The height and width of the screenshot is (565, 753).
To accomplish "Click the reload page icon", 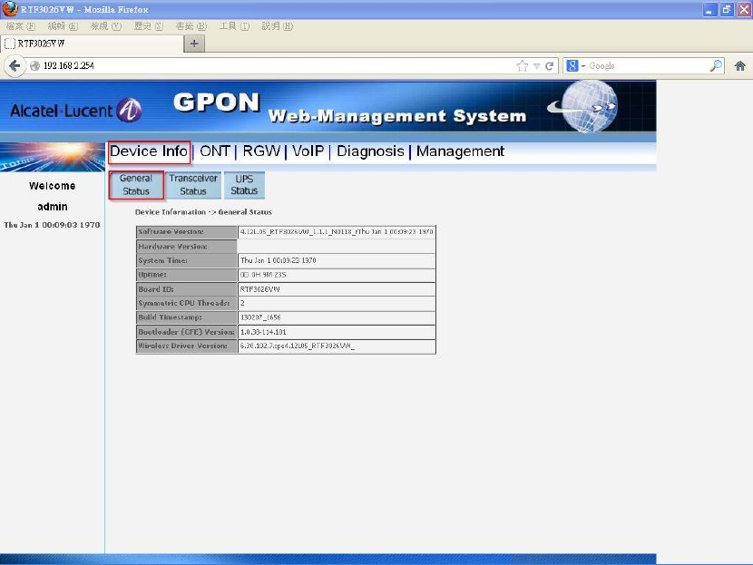I will click(550, 66).
